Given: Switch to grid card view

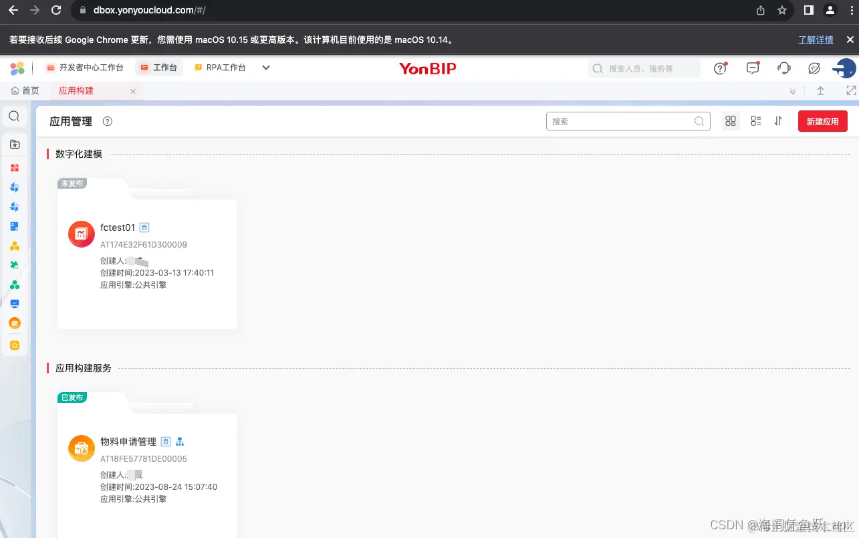Looking at the screenshot, I should point(730,121).
